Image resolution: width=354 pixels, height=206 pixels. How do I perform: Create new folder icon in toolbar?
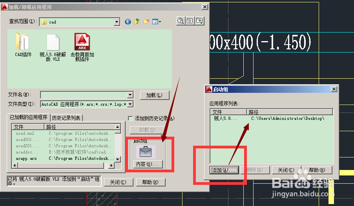[x=146, y=22]
